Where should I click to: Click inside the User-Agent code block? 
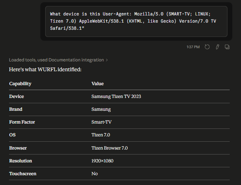[136, 21]
